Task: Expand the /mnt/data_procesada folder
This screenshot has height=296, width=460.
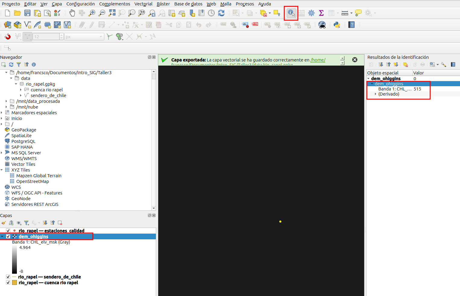Action: 6,101
